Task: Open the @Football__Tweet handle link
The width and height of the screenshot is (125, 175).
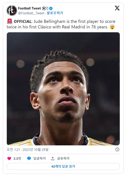Action: click(31, 13)
